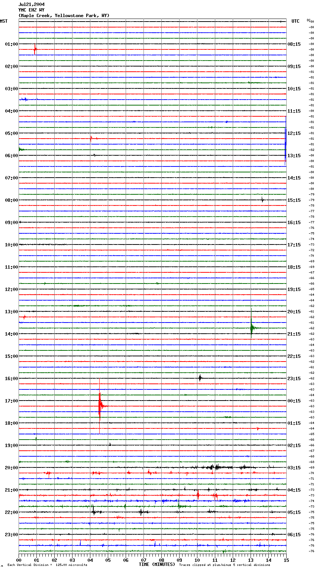The height and width of the screenshot is (570, 316).
Task: Click the "18:15" UTC time label
Action: click(x=294, y=267)
